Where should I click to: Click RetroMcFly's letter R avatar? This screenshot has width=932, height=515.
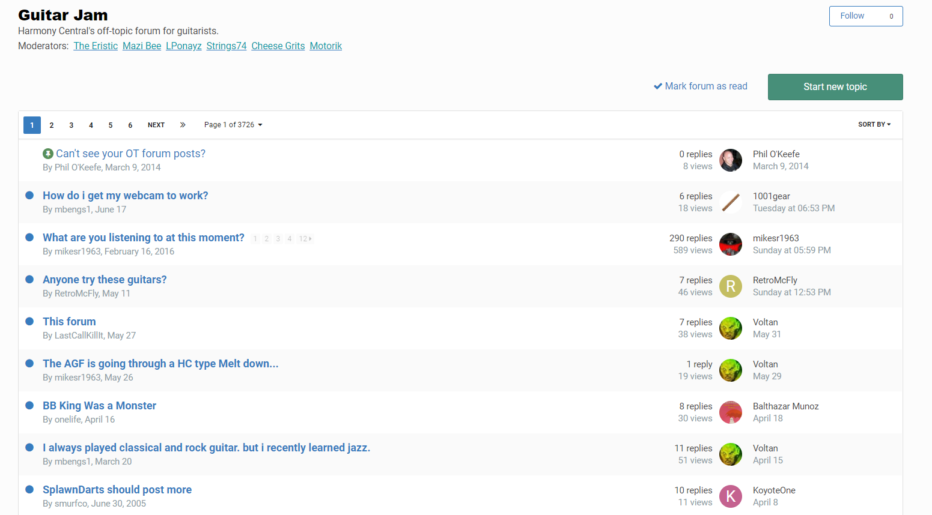731,286
